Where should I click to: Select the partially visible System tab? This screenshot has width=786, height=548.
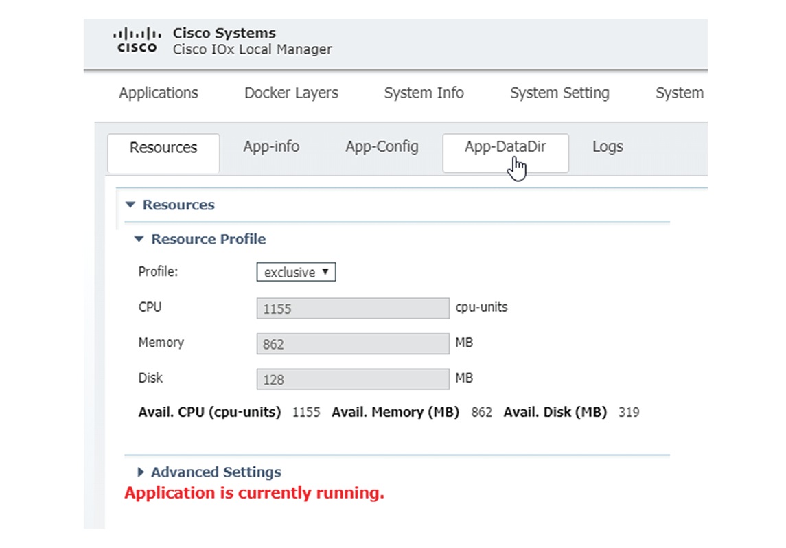pos(679,93)
